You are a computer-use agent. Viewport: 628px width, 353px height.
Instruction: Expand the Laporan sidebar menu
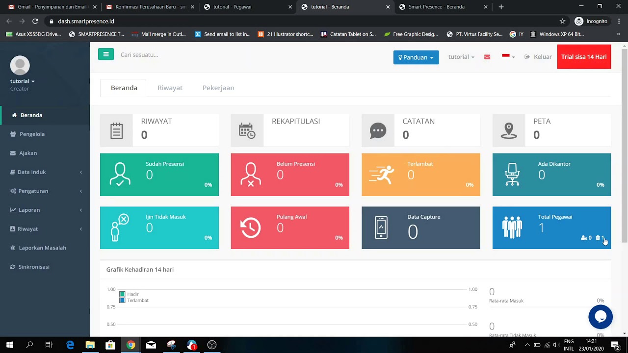pos(45,210)
